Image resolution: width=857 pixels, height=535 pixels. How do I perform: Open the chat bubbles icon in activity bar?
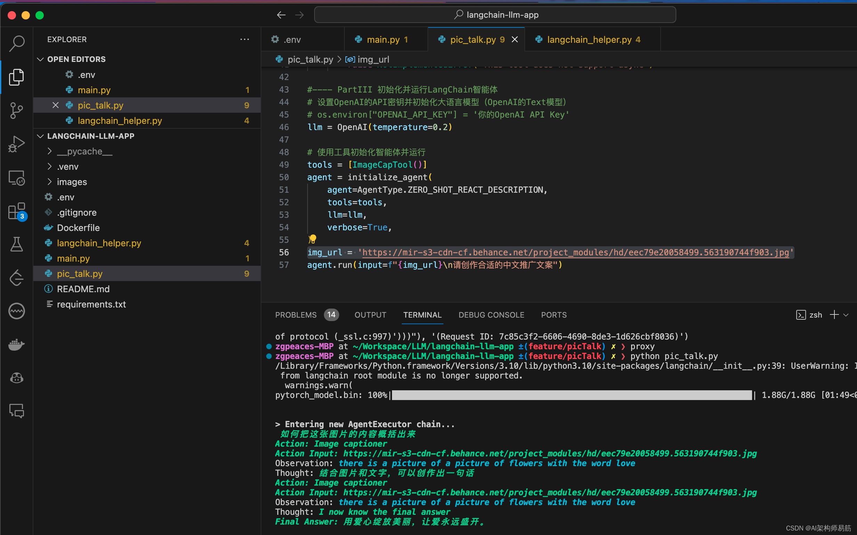click(17, 411)
